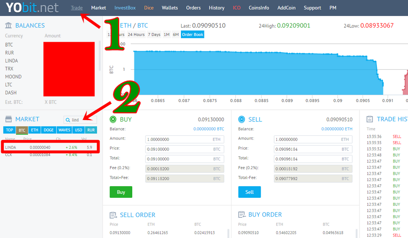Switch chart to 7 Days
408x238 pixels.
(154, 34)
